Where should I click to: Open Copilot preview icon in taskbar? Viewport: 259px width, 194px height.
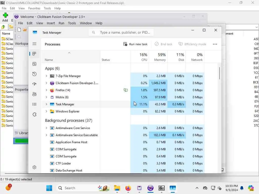coord(251,188)
